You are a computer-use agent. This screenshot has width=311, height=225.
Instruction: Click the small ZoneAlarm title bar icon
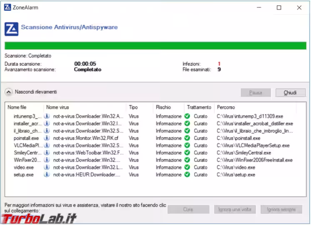[8, 7]
